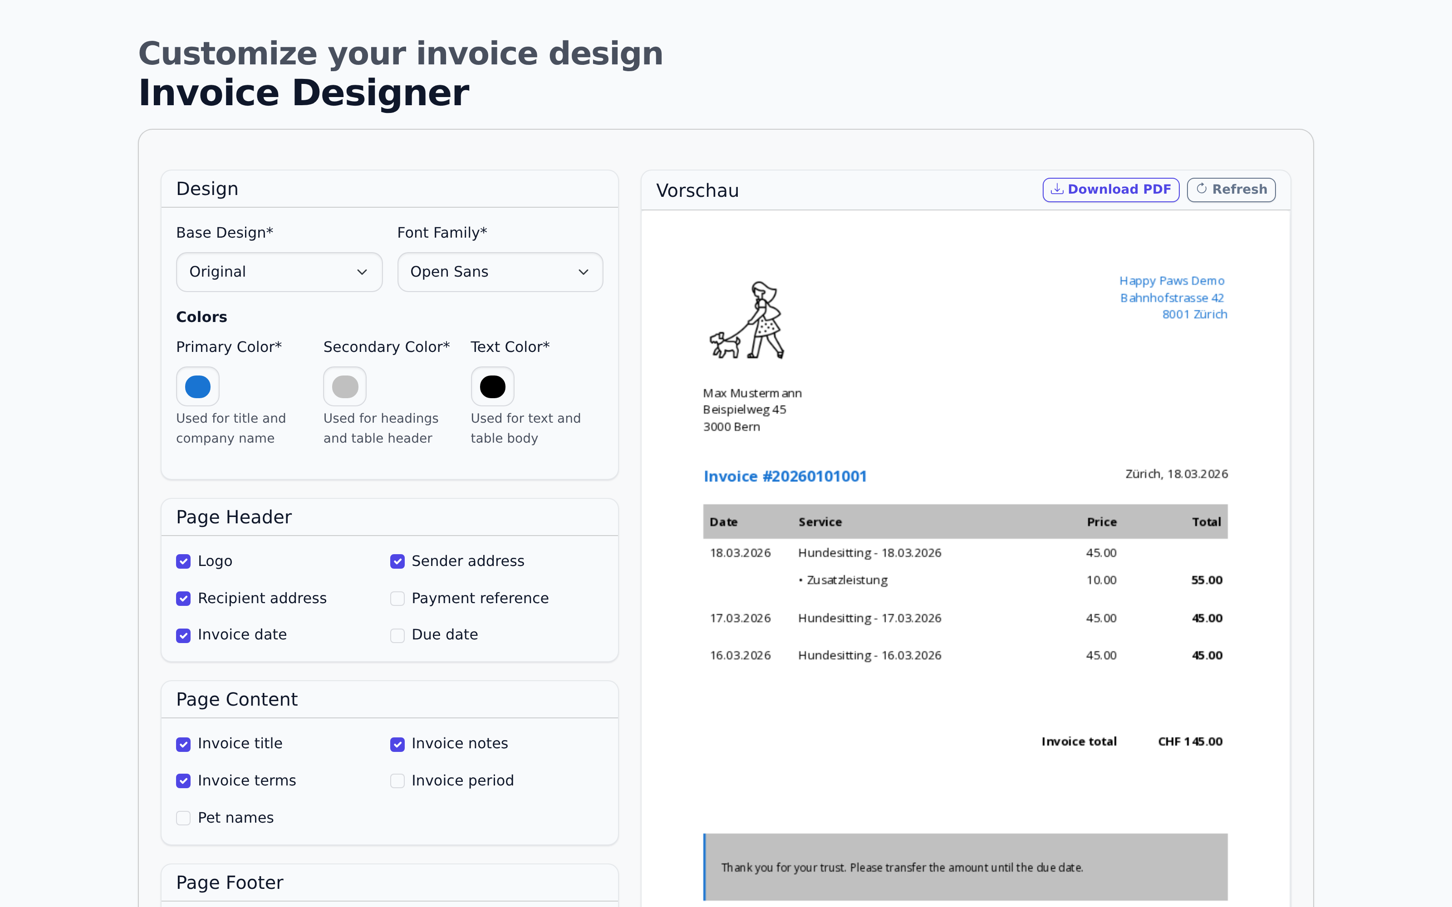Viewport: 1452px width, 907px height.
Task: Enable the Invoice period checkbox
Action: pos(397,781)
